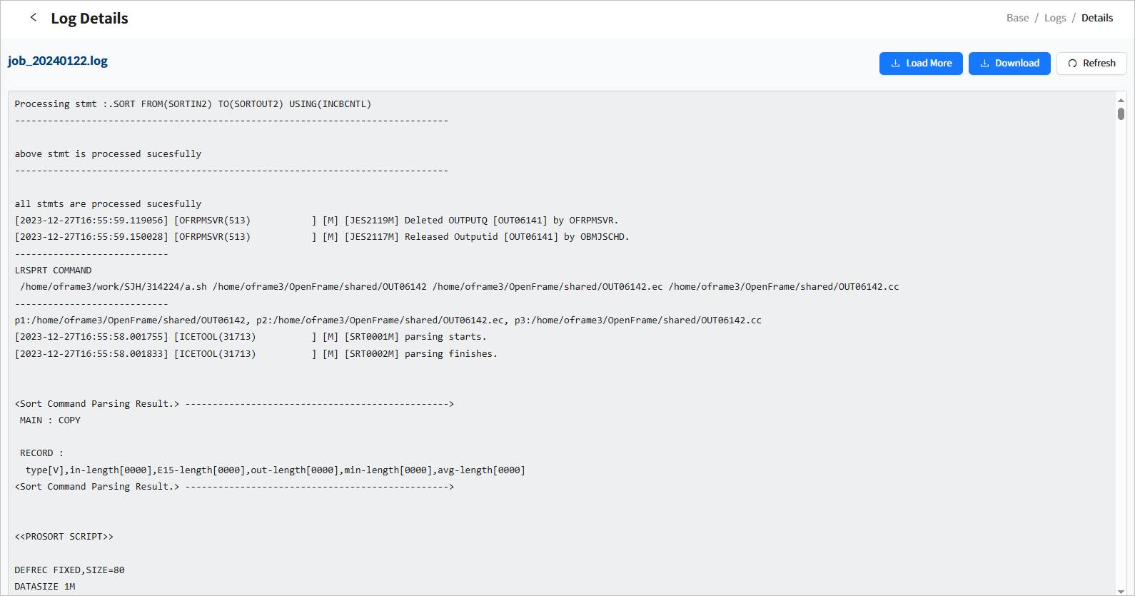The width and height of the screenshot is (1135, 596).
Task: Click the tray-arrow icon inside the Download button
Action: click(x=984, y=64)
